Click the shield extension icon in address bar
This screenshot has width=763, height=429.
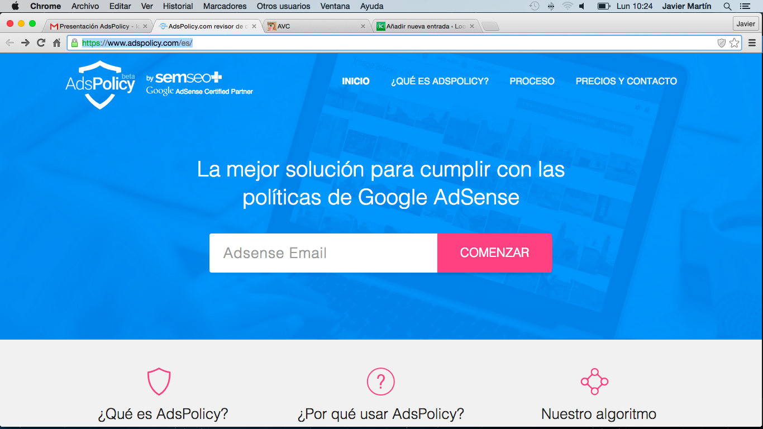pyautogui.click(x=722, y=42)
